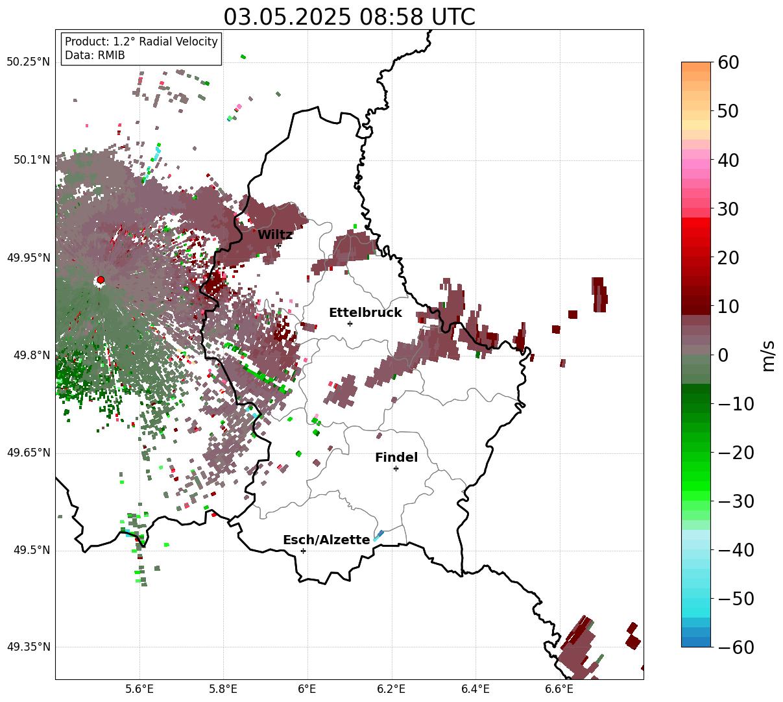Click the 49.8°N latitude label
This screenshot has height=702, width=783.
click(31, 355)
